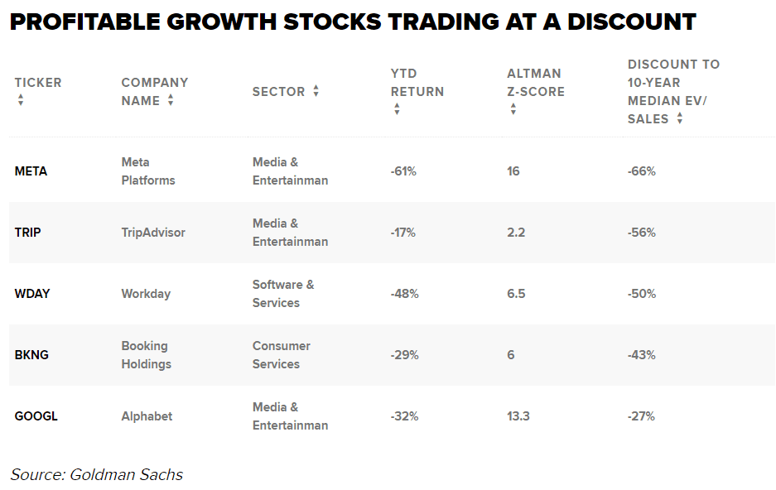Open the GOOGL ticker link
The height and width of the screenshot is (490, 776).
pos(36,416)
